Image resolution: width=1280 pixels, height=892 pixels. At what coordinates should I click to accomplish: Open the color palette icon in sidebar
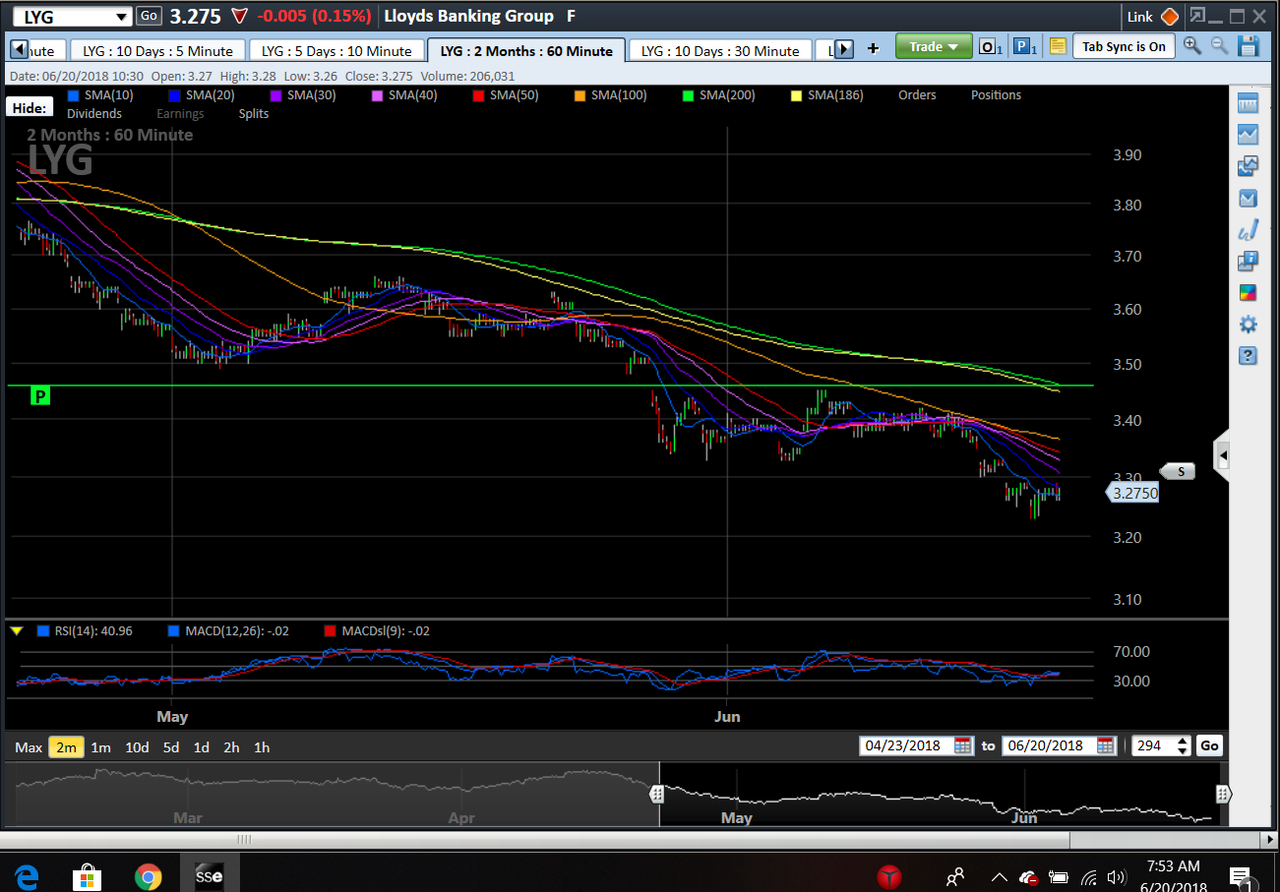click(x=1248, y=292)
